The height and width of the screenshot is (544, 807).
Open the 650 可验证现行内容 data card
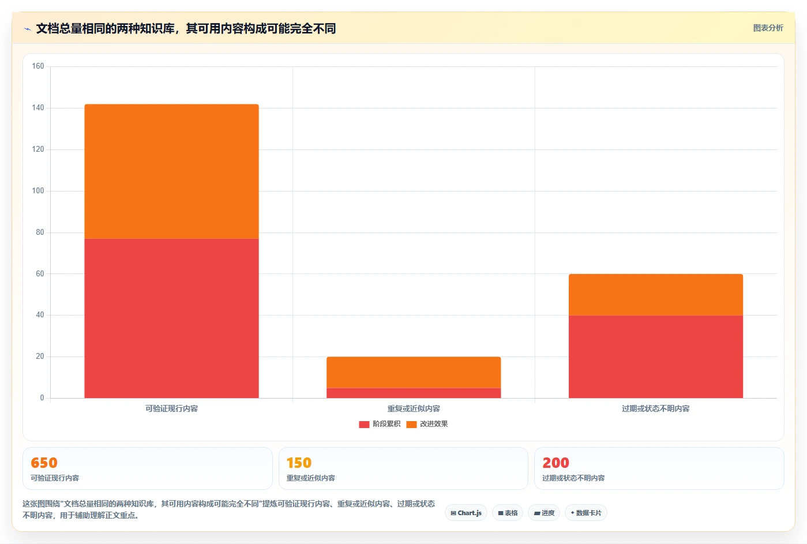click(x=147, y=468)
